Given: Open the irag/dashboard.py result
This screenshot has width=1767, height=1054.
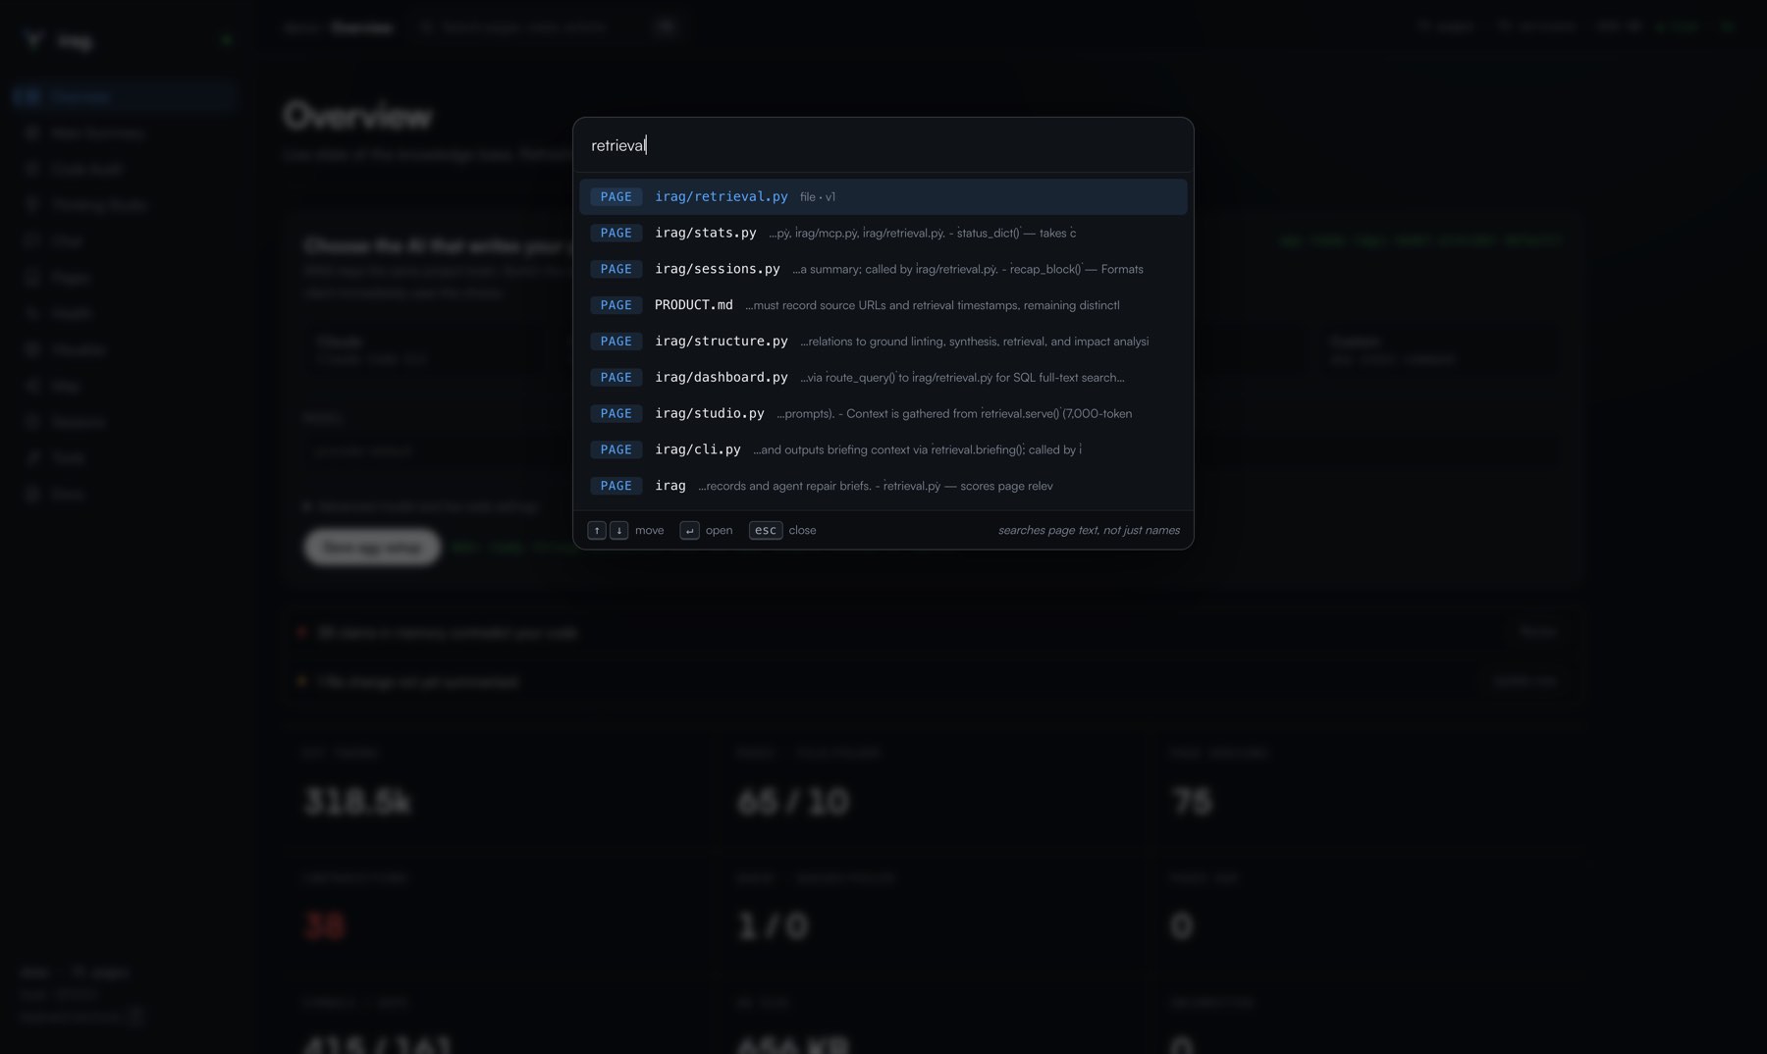Looking at the screenshot, I should click(883, 378).
